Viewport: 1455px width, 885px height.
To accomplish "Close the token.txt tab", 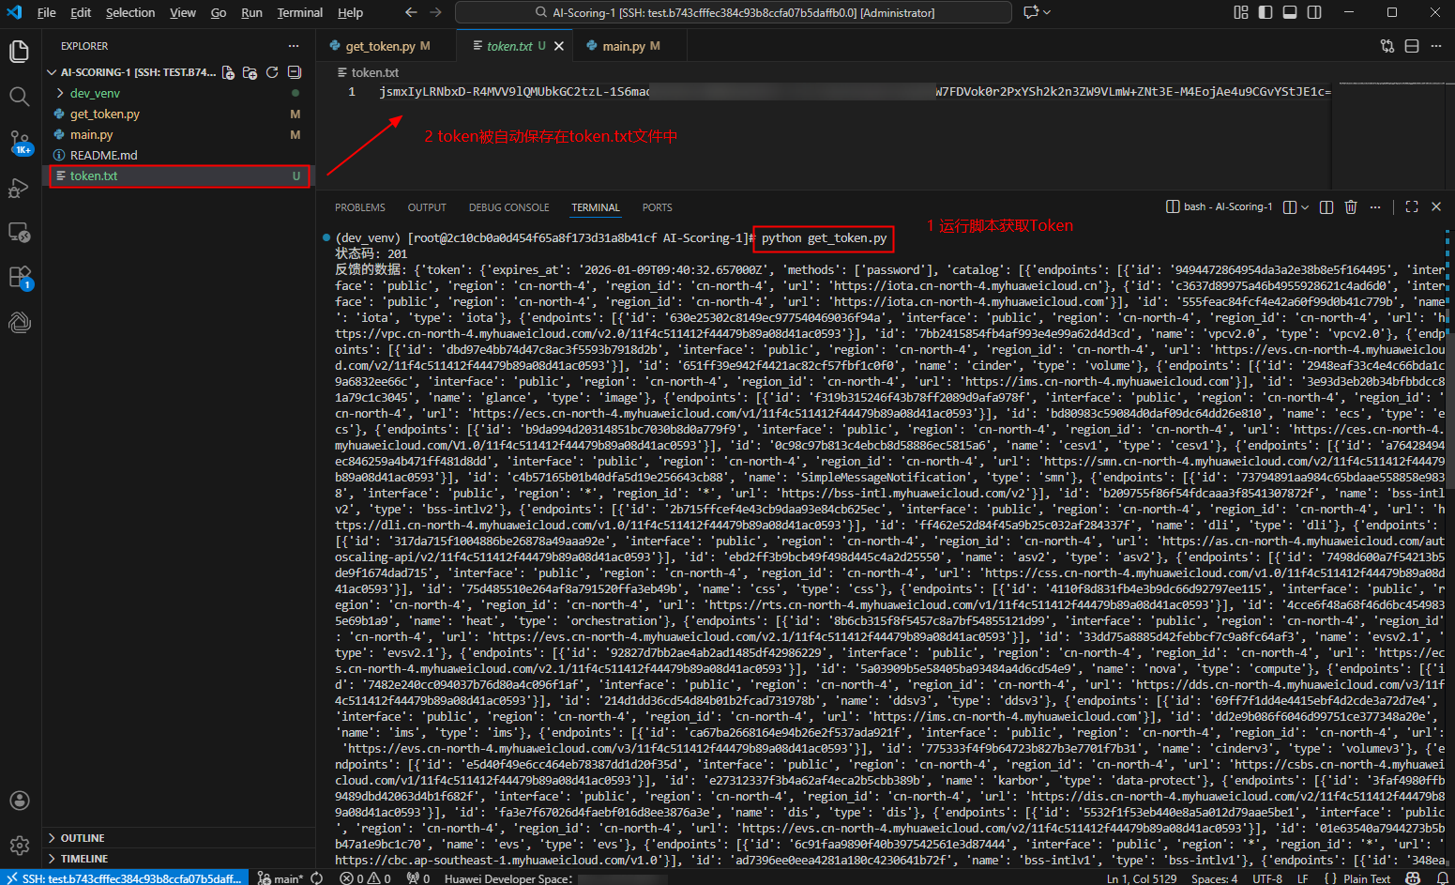I will [x=559, y=46].
